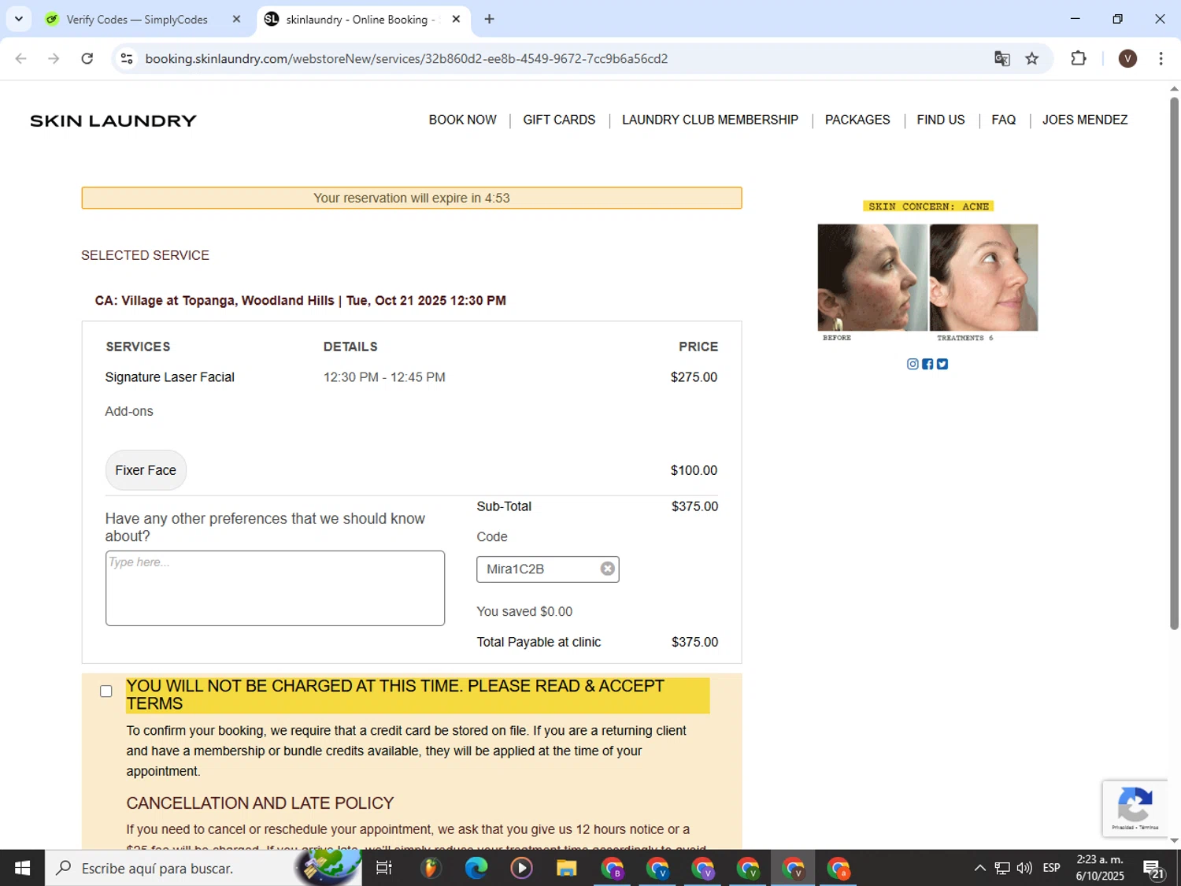Clear the Mira1C2B promo code
The height and width of the screenshot is (886, 1181).
tap(607, 569)
